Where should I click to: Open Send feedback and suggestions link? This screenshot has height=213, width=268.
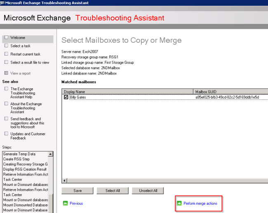pyautogui.click(x=27, y=123)
